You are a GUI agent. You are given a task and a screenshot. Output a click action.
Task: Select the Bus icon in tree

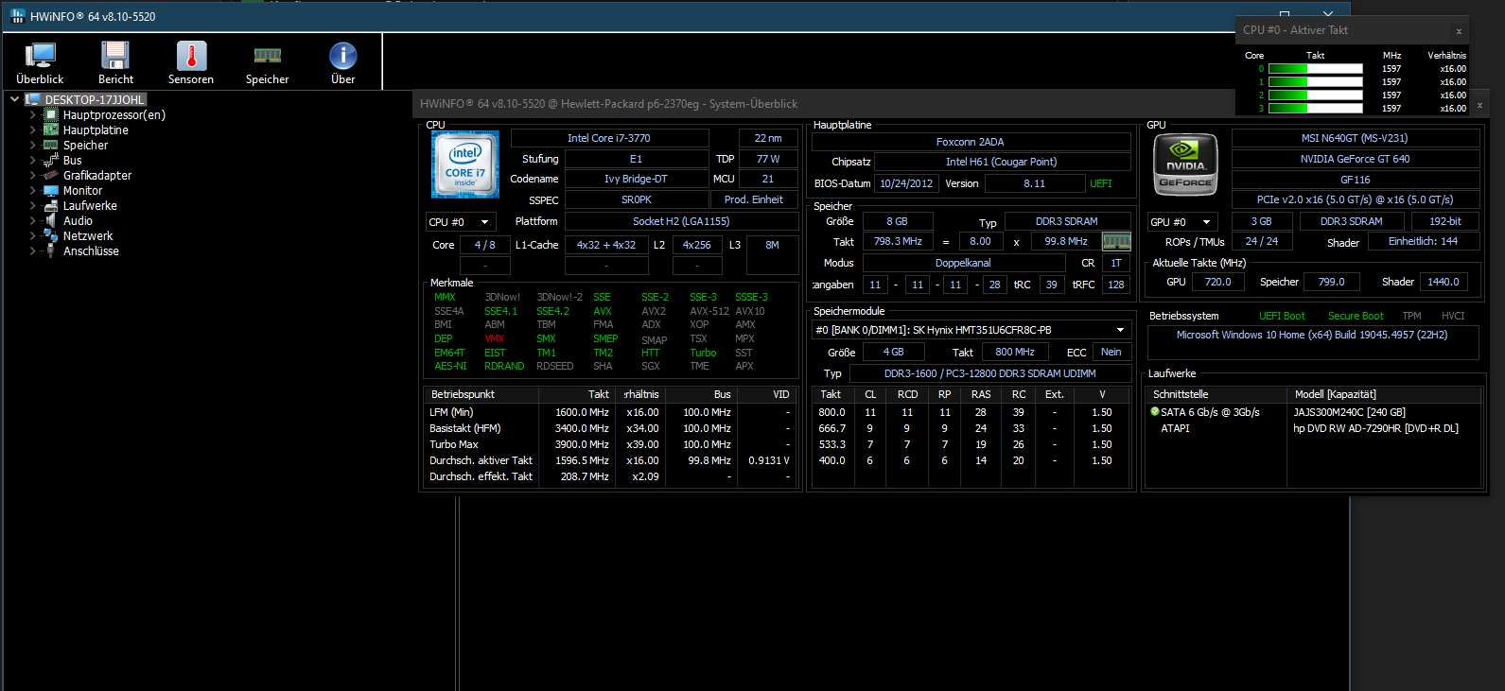coord(51,160)
